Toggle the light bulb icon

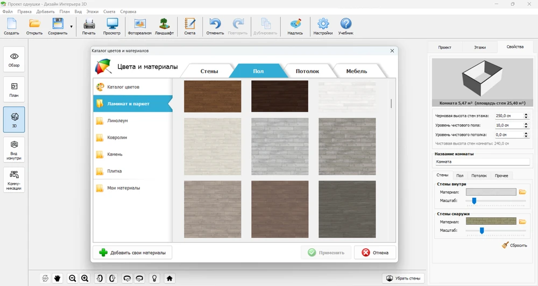click(154, 278)
